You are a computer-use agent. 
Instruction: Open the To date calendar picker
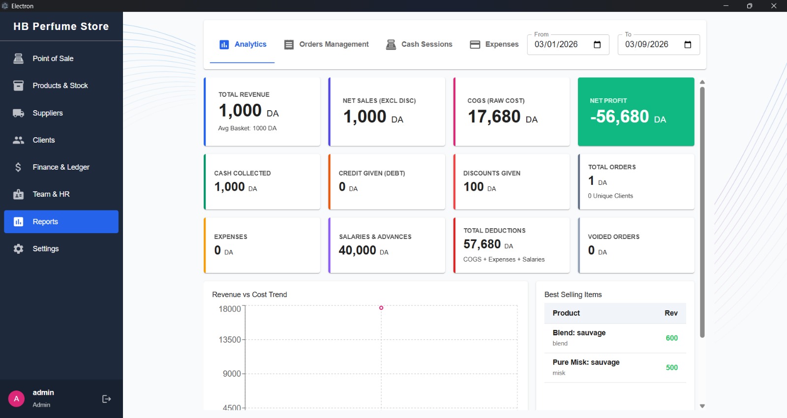point(688,45)
